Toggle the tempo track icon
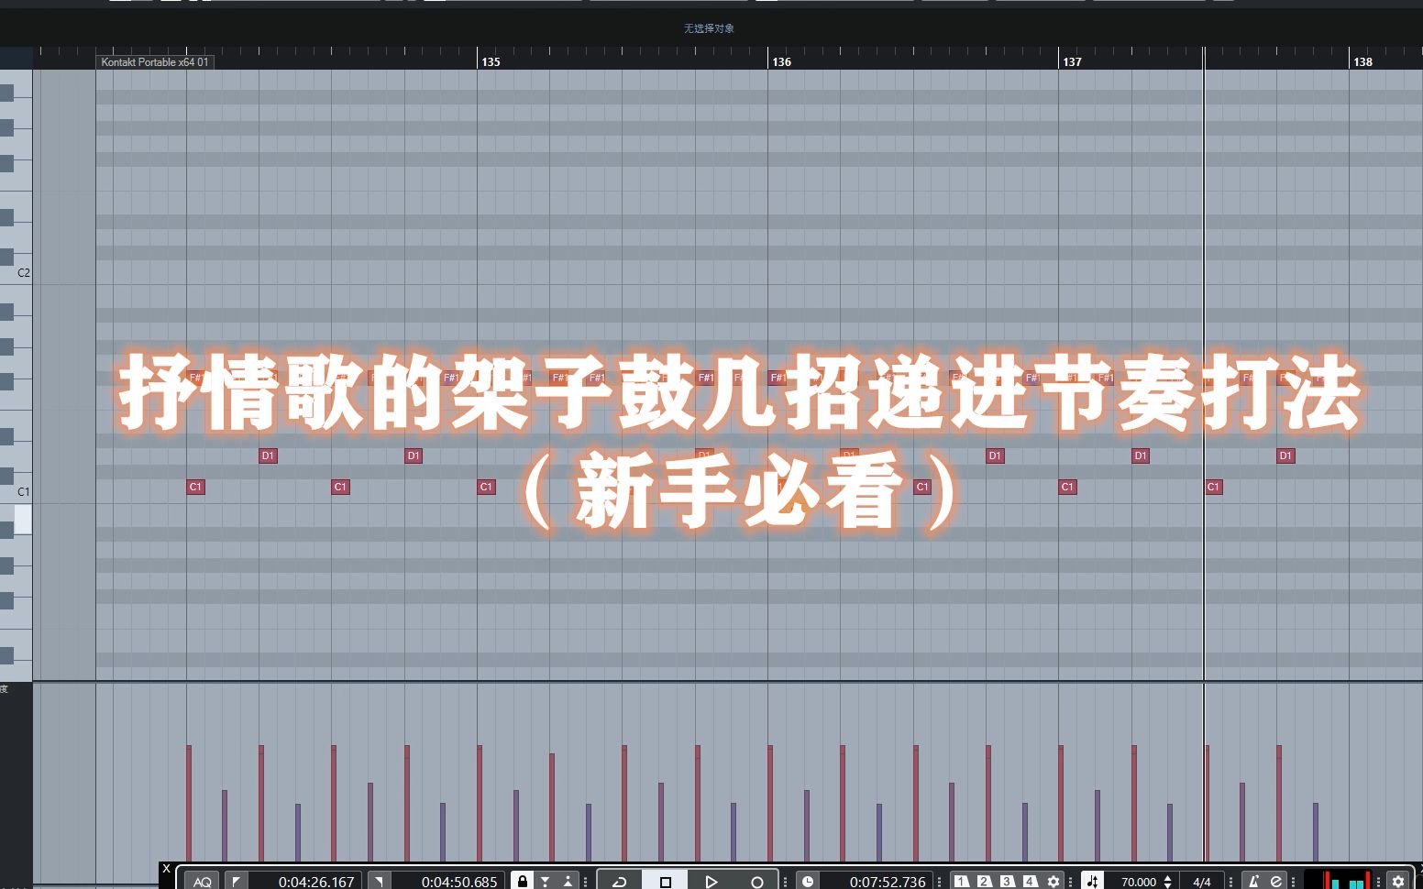Viewport: 1423px width, 889px height. click(1093, 882)
